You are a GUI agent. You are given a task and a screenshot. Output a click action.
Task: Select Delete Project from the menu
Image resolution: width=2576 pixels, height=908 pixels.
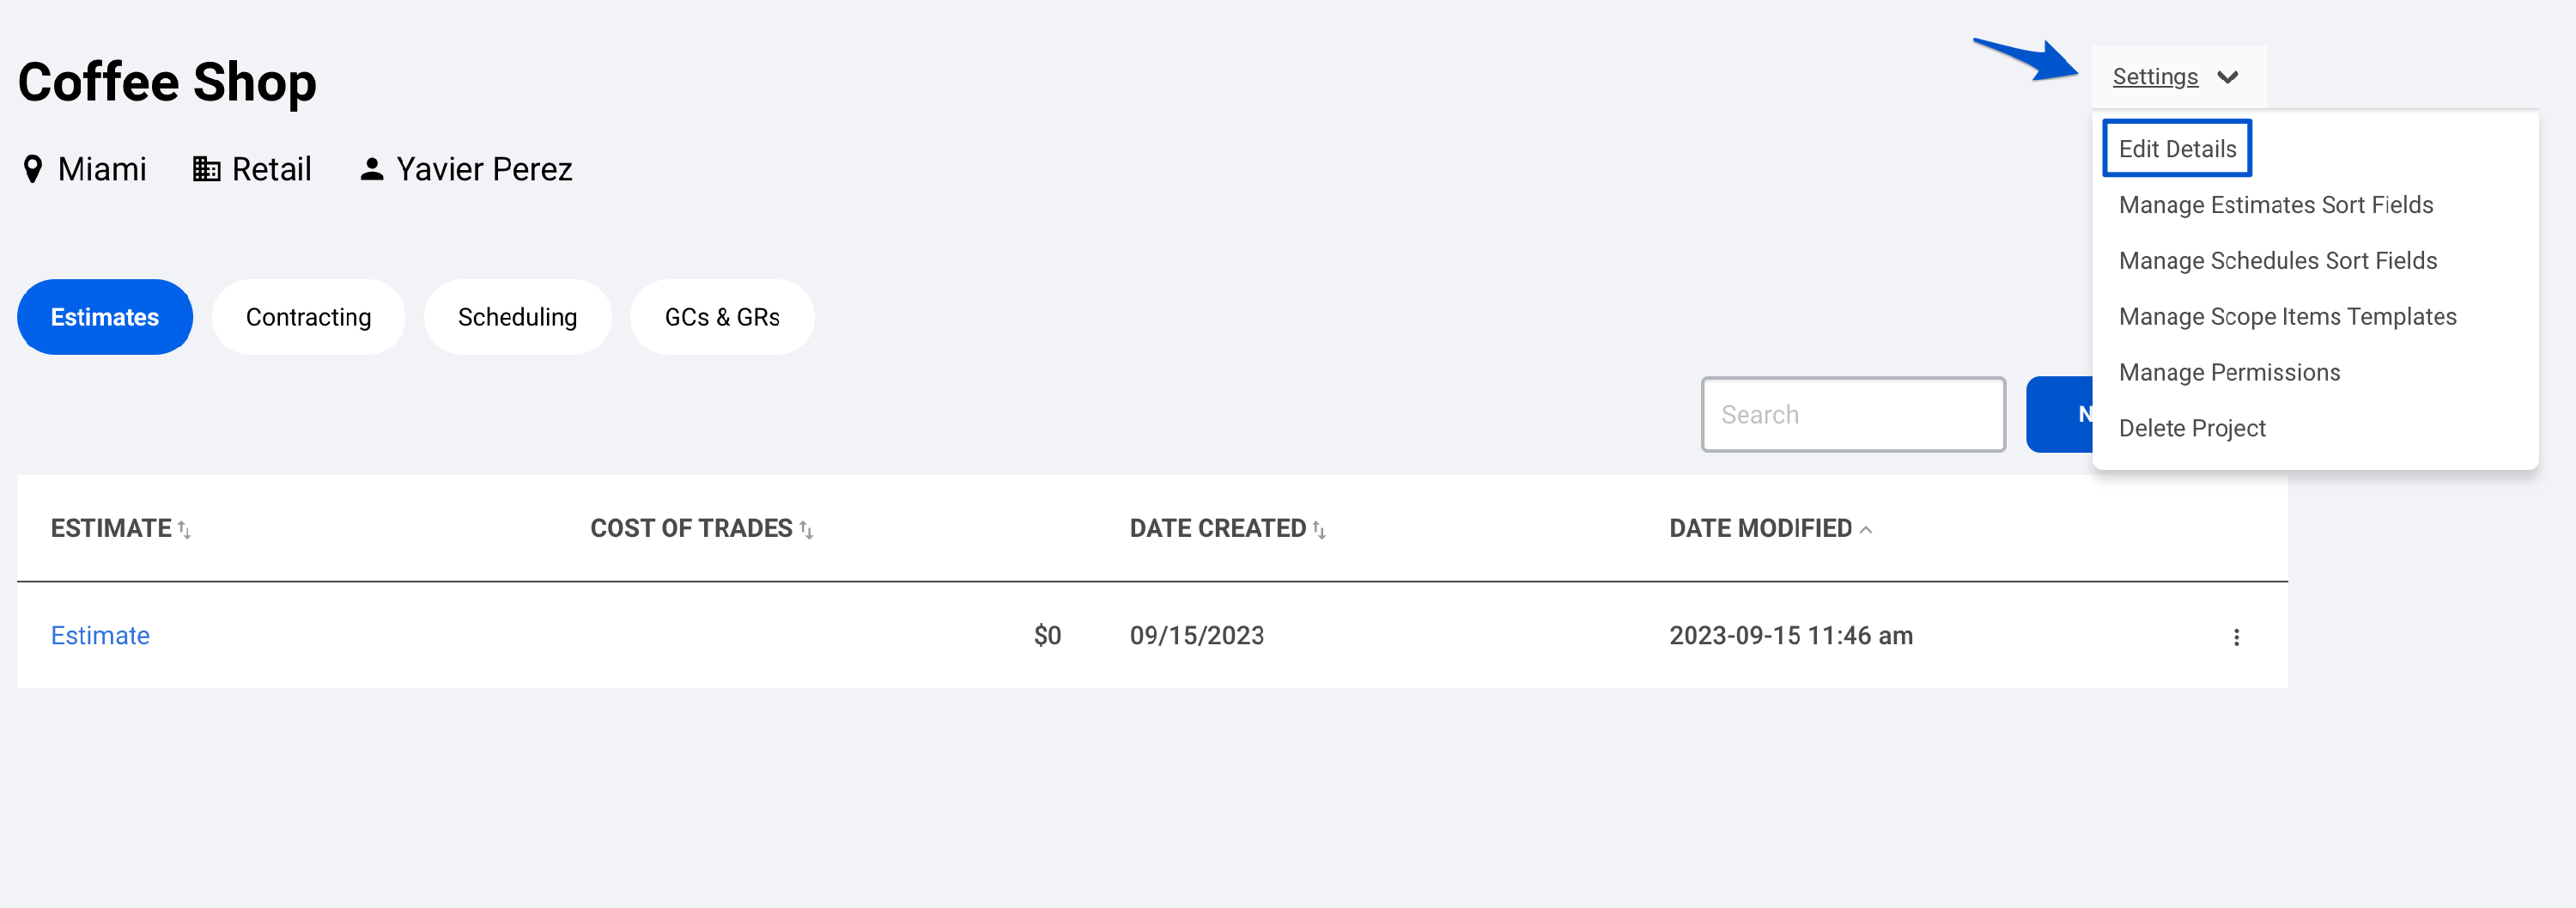pyautogui.click(x=2192, y=427)
